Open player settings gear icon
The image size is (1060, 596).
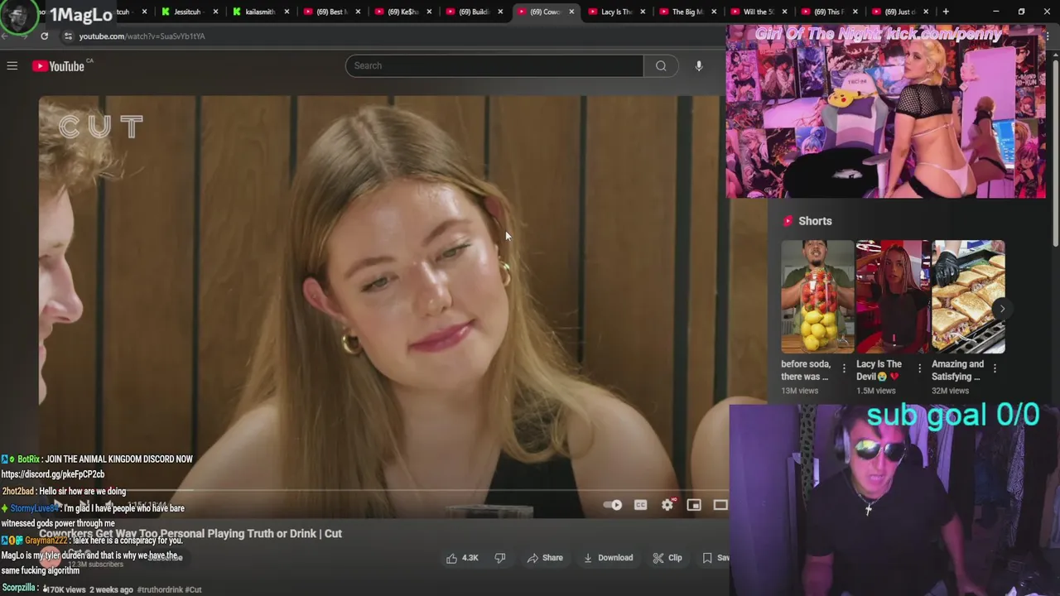[x=667, y=505]
